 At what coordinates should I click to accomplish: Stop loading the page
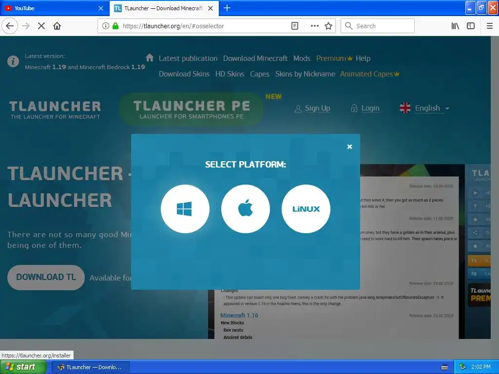pos(41,26)
